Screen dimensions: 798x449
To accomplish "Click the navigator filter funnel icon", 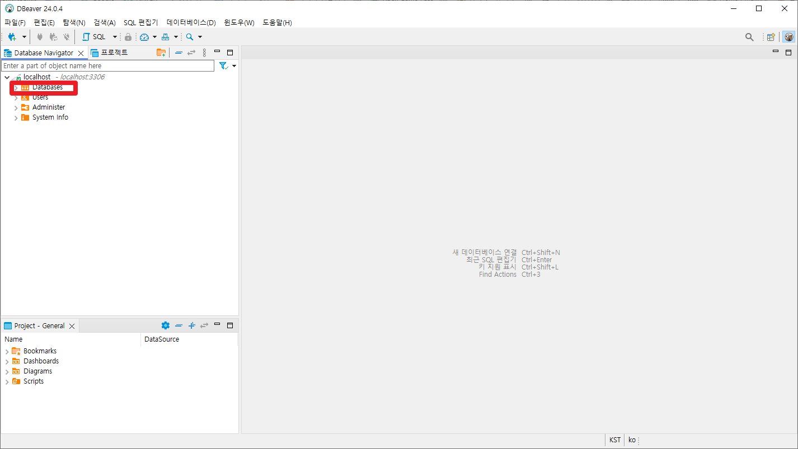I will (223, 66).
